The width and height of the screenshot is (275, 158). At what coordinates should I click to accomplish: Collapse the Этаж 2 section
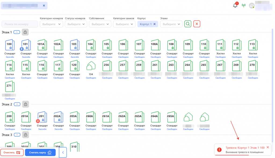point(17,104)
